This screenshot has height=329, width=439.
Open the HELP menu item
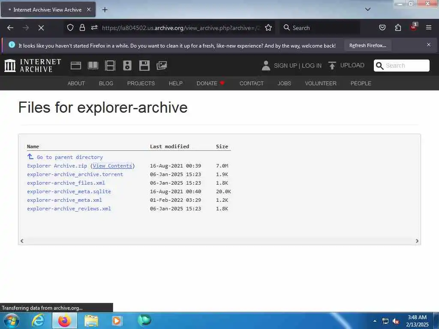click(175, 84)
